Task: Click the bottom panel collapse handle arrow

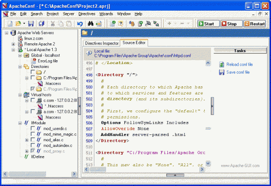Action: [x=175, y=175]
